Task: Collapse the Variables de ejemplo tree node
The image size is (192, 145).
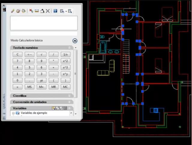Action: tap(13, 113)
